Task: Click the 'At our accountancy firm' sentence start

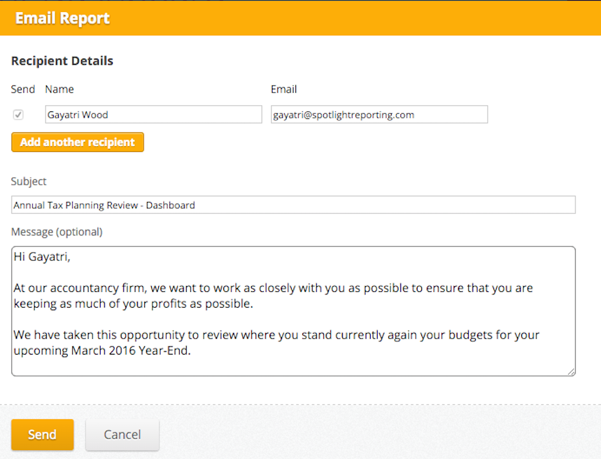Action: pos(80,288)
